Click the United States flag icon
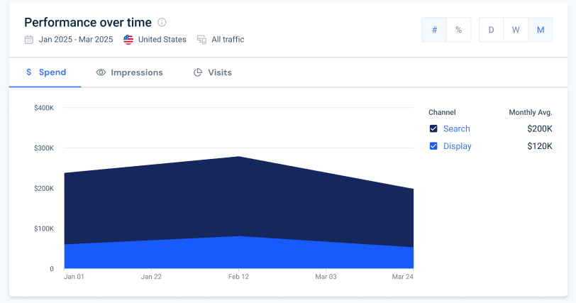Image resolution: width=576 pixels, height=303 pixels. tap(128, 40)
